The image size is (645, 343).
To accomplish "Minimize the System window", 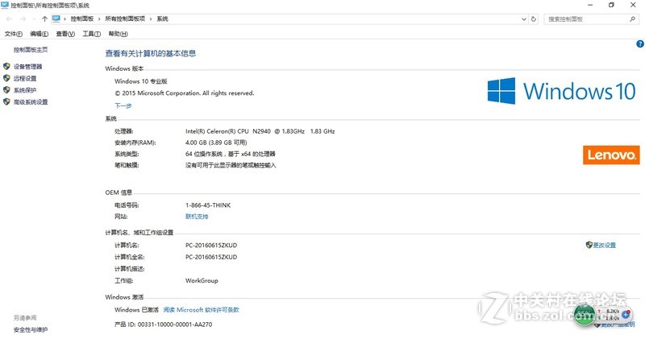I will pos(590,5).
